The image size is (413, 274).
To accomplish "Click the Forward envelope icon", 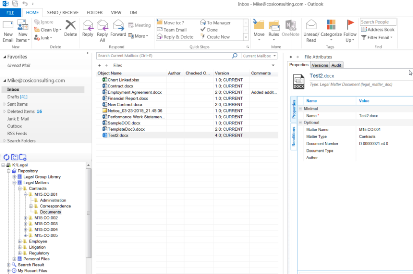I will pos(118,25).
